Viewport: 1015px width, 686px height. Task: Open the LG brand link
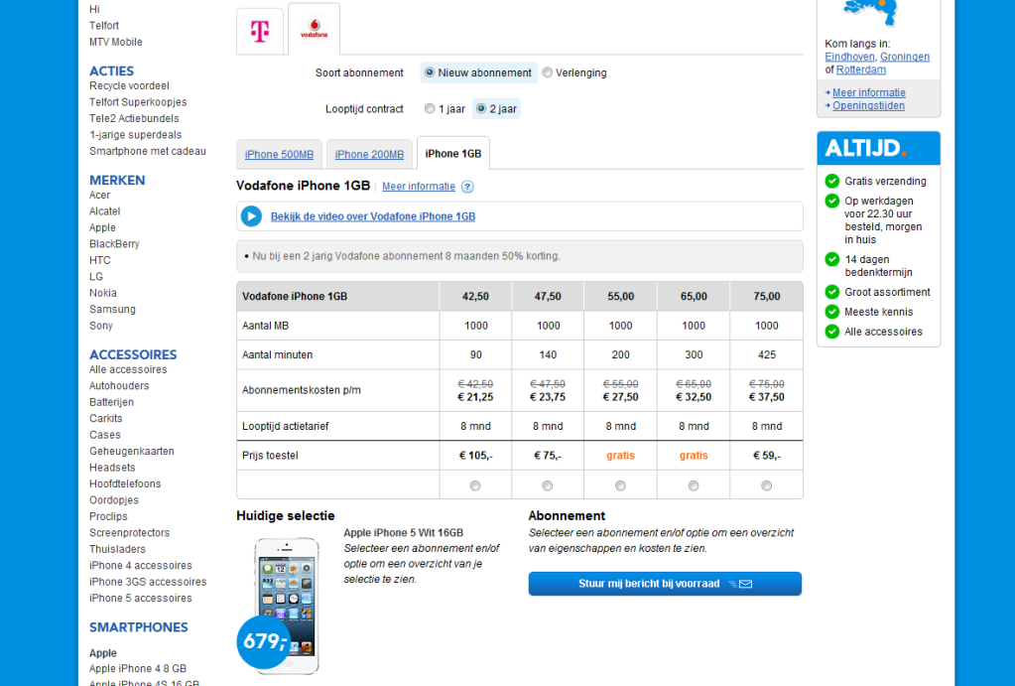[96, 277]
